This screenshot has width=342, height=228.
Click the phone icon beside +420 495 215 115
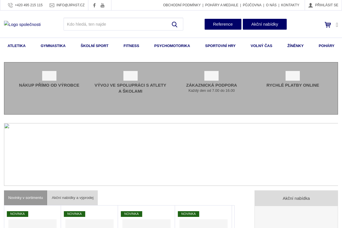tap(10, 5)
